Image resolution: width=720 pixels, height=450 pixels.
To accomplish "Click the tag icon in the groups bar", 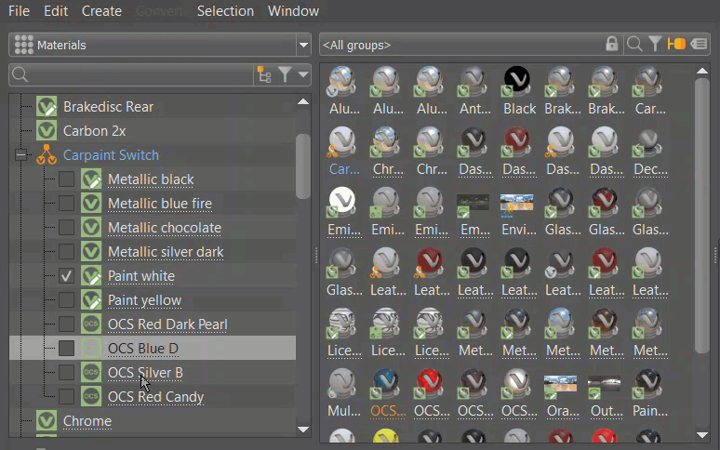I will (699, 44).
